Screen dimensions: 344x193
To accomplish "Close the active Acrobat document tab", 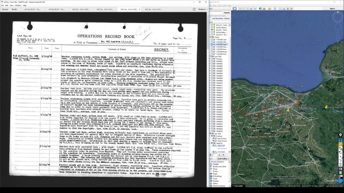I will [x=140, y=10].
